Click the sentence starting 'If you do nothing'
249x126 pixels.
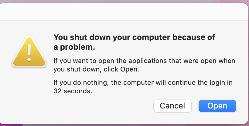144,82
